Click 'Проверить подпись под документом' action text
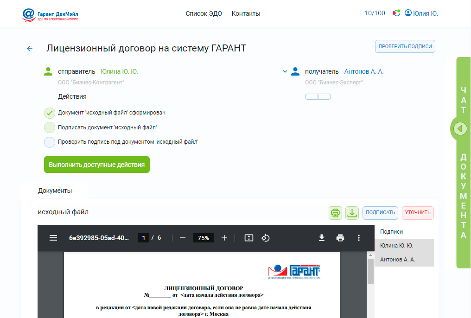 pos(128,142)
